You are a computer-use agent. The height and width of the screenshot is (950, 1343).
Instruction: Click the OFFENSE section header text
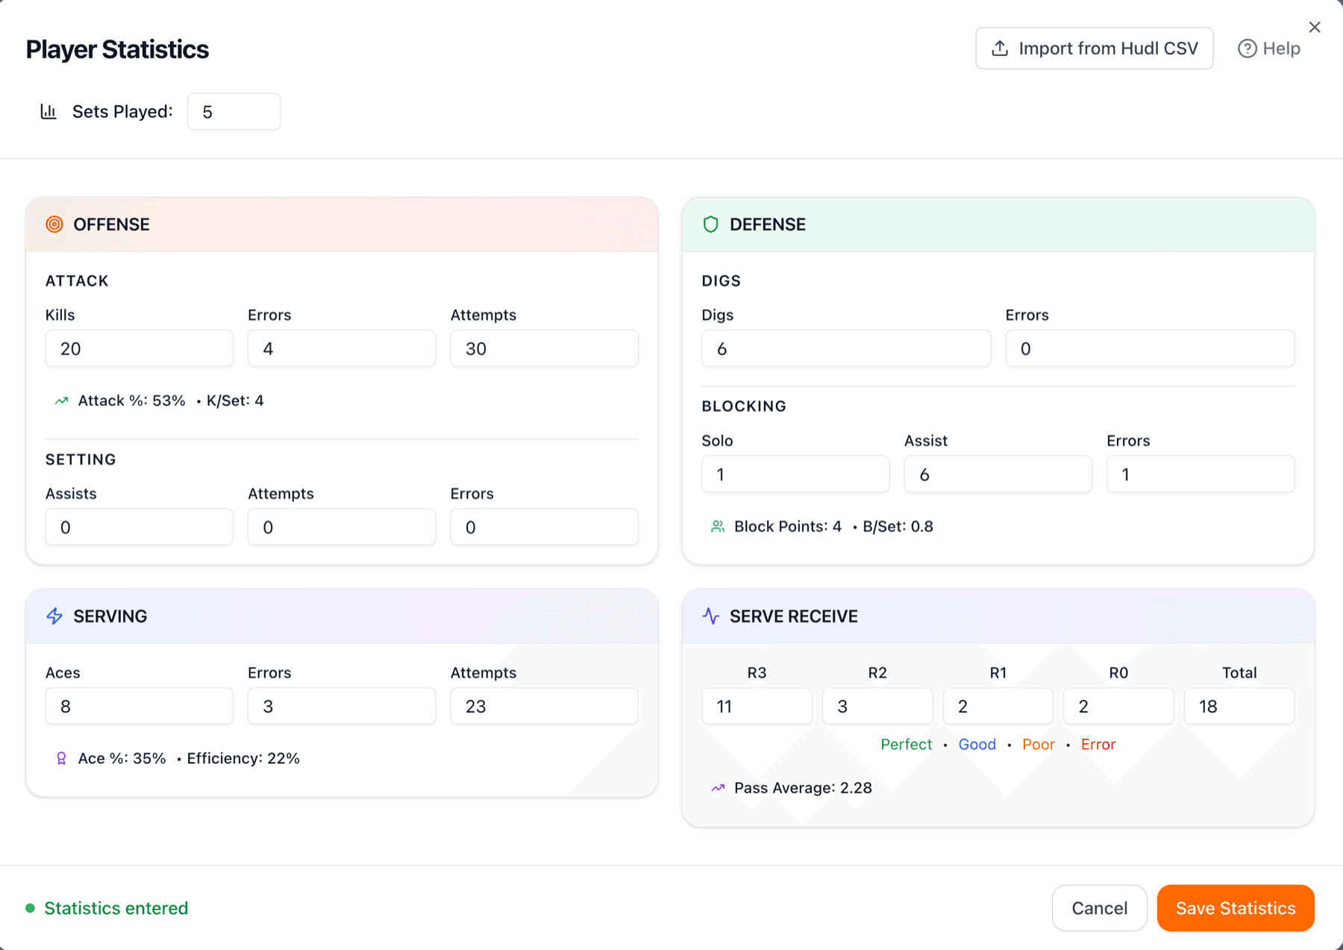111,225
